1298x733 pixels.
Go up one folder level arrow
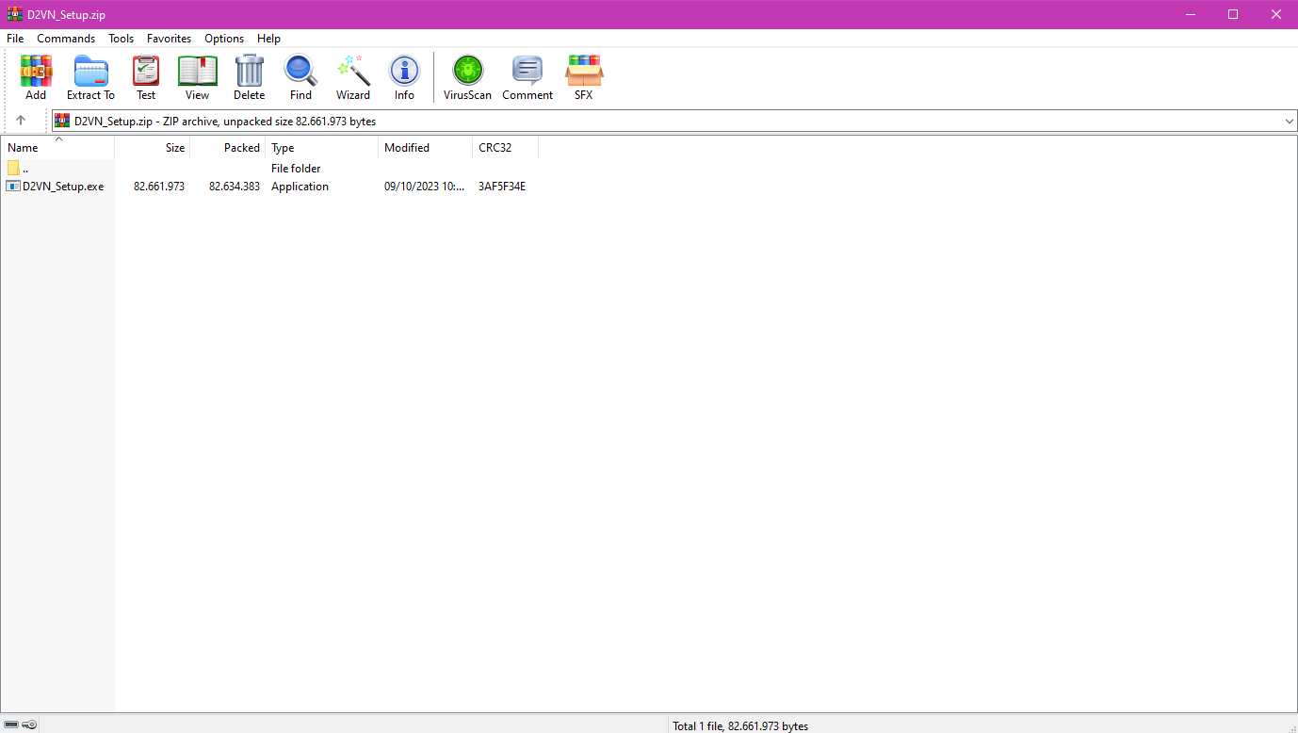click(x=21, y=121)
